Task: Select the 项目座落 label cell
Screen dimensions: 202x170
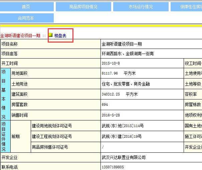Action: tap(50, 54)
